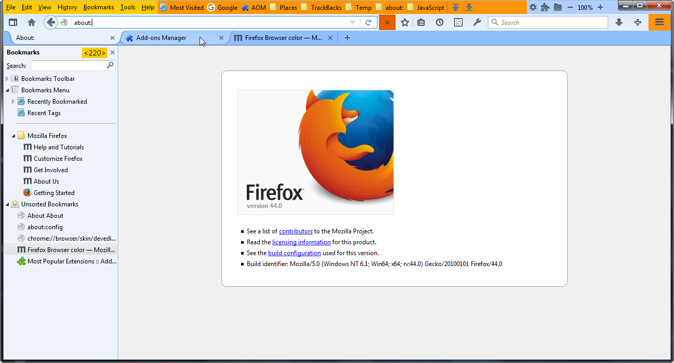The height and width of the screenshot is (363, 674).
Task: Expand the Bookmarks Toolbar folder
Action: (x=7, y=79)
